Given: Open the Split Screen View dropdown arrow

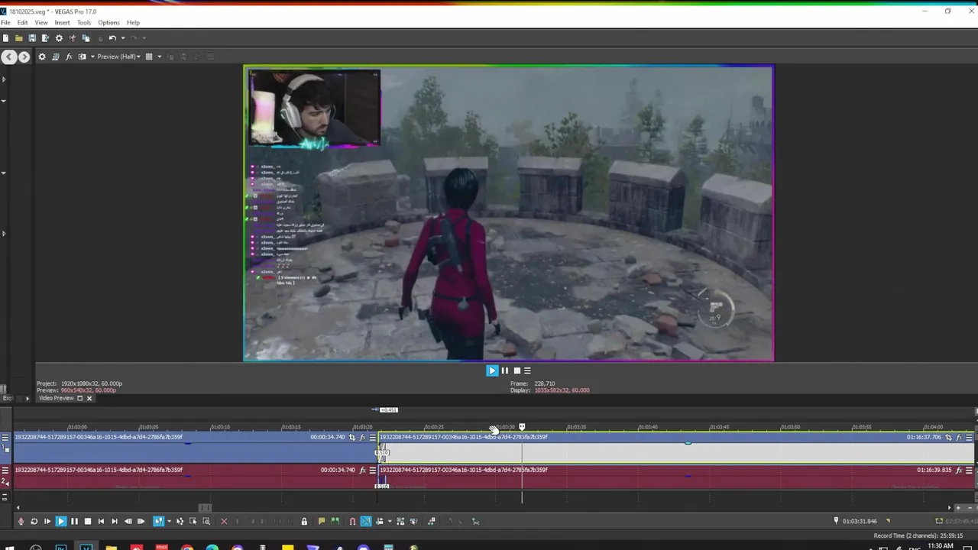Looking at the screenshot, I should [x=92, y=57].
